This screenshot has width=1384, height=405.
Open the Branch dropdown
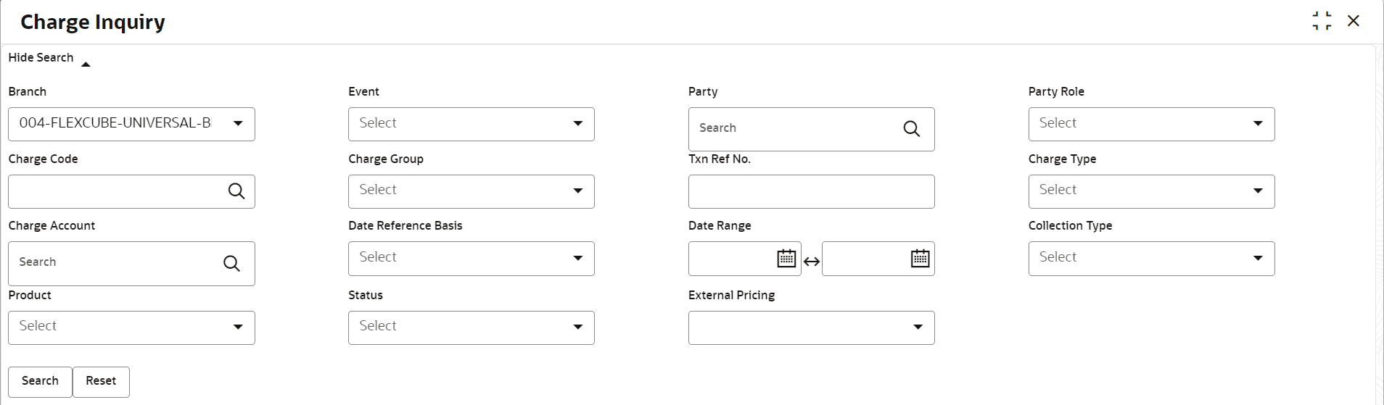pos(131,124)
